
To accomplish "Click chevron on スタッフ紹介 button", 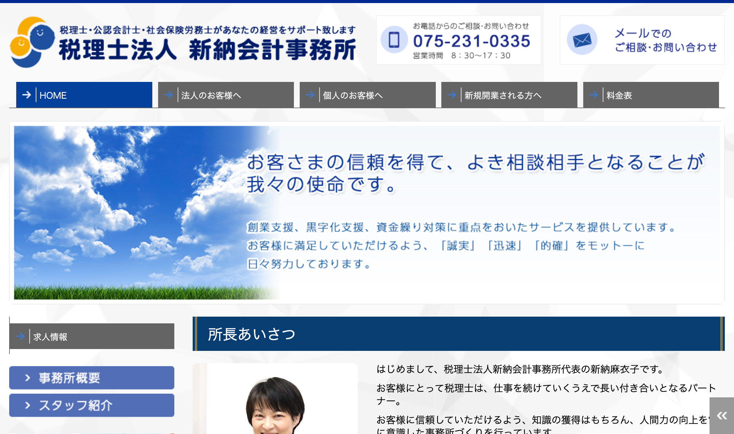I will (x=28, y=405).
